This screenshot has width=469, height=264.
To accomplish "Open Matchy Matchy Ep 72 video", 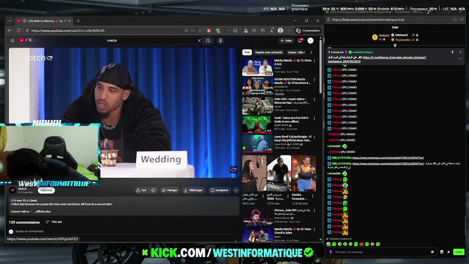I will coord(258,67).
